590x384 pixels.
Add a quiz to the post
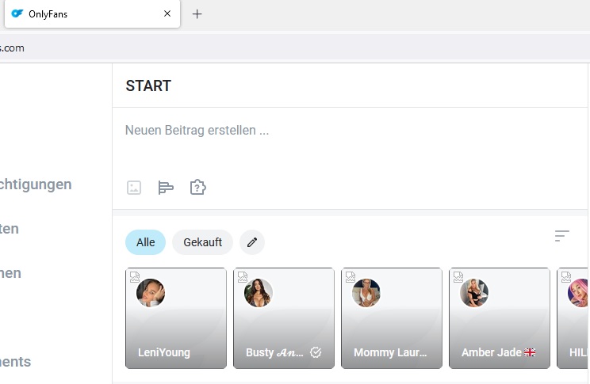pos(197,188)
